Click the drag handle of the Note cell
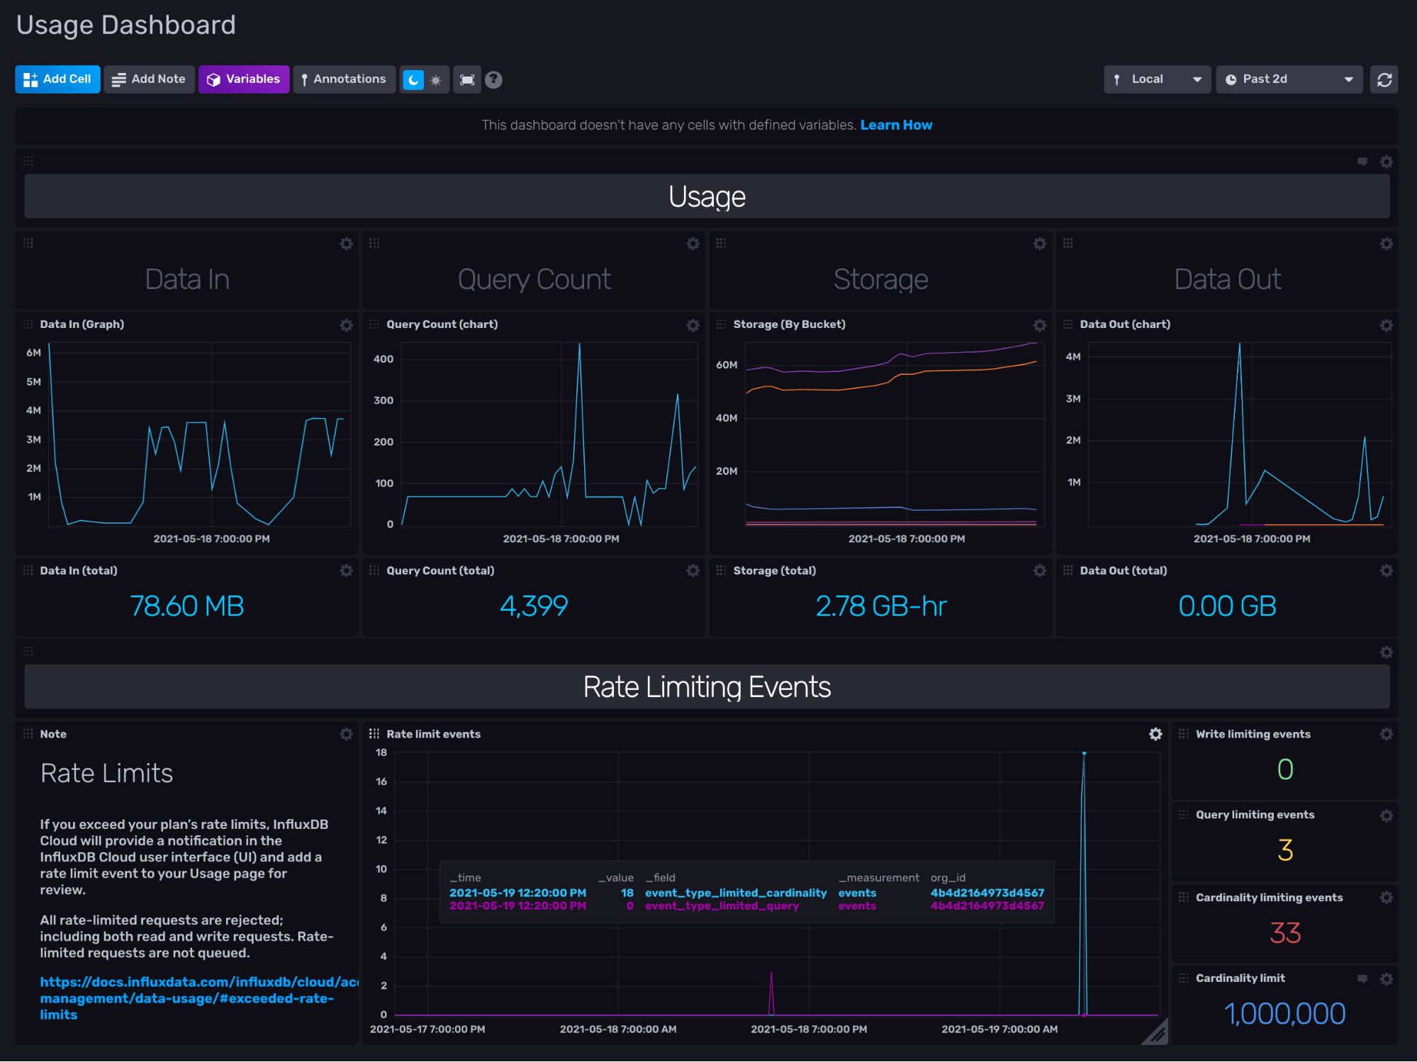This screenshot has height=1062, width=1417. tap(28, 734)
